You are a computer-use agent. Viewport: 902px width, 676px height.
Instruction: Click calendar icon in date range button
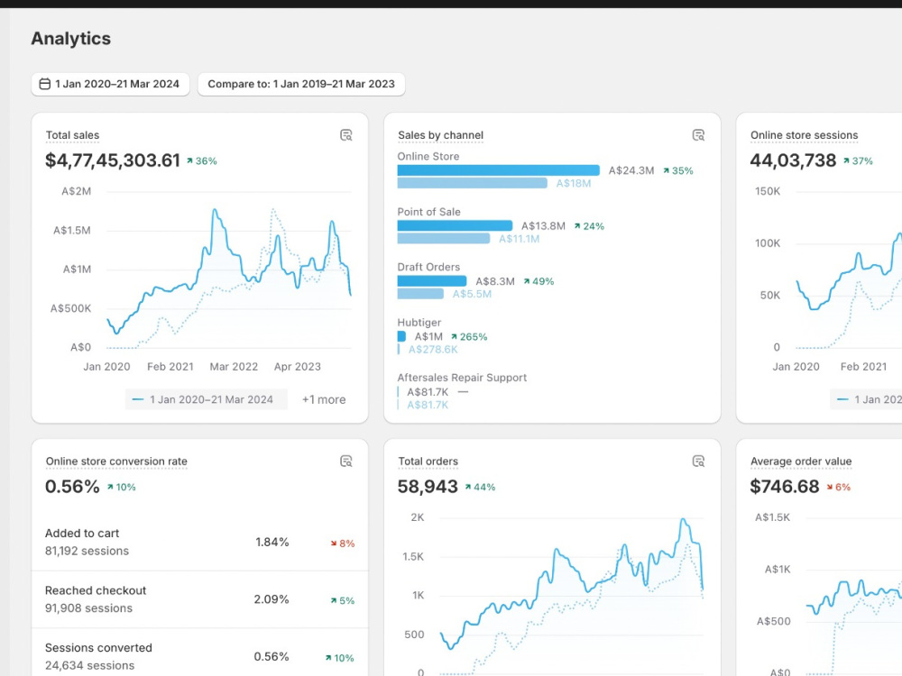(x=44, y=84)
